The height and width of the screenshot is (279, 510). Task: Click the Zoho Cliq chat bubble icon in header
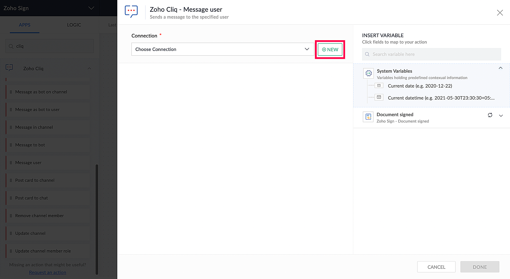[x=131, y=11]
